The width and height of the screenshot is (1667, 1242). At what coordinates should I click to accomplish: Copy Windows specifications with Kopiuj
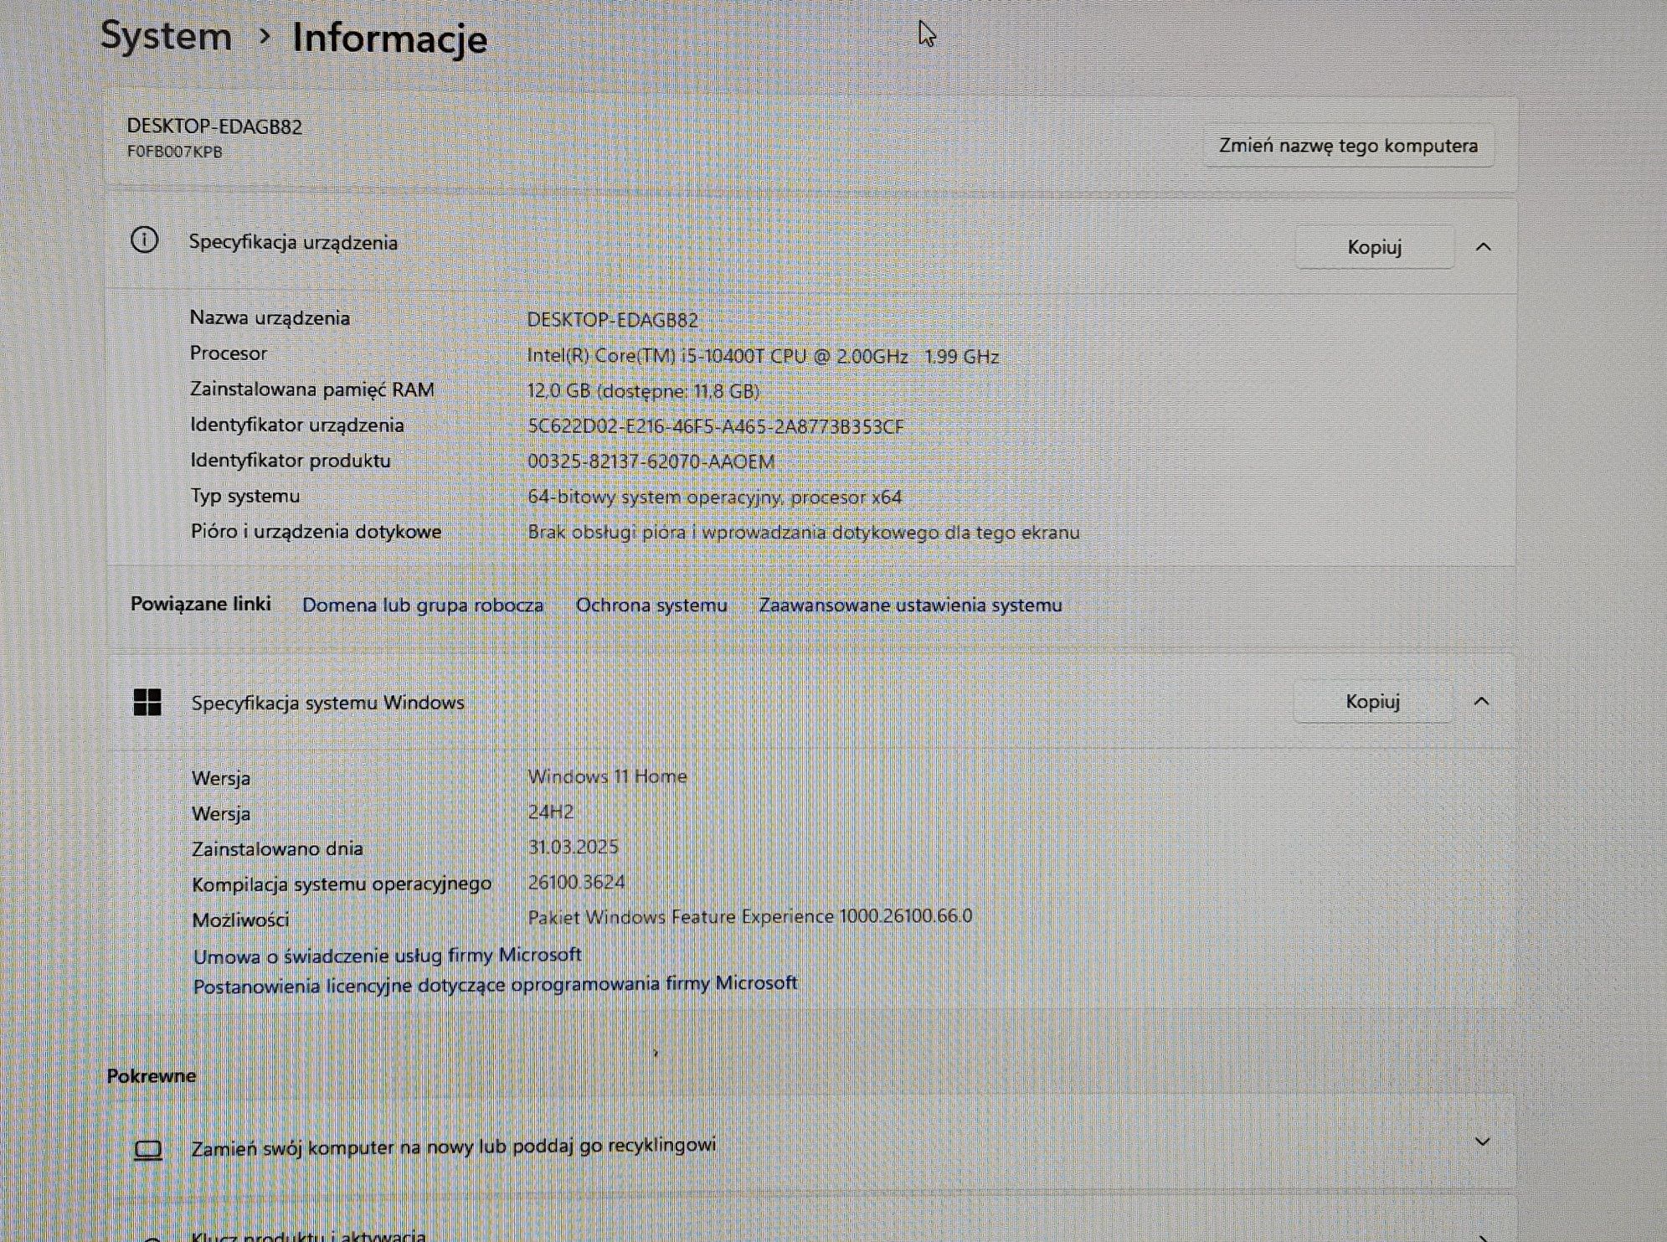coord(1372,701)
